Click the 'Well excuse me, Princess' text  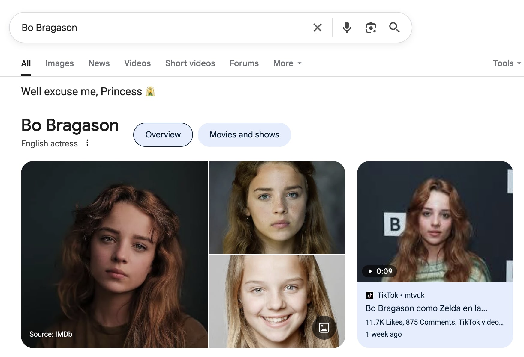click(x=81, y=91)
